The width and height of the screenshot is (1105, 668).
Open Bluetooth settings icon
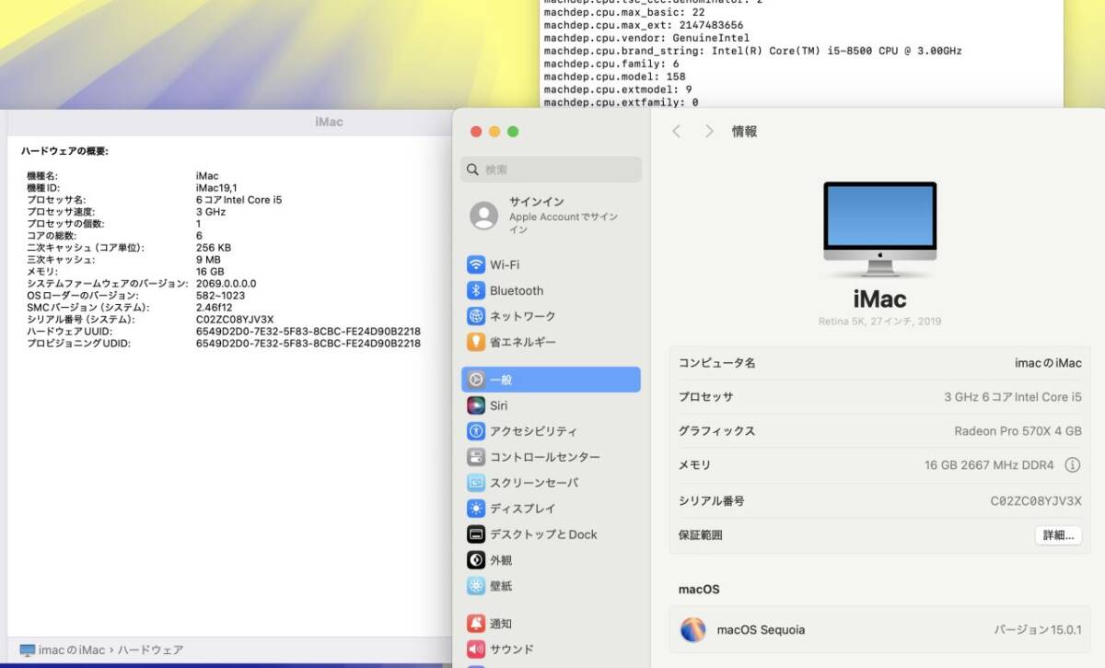pos(476,290)
